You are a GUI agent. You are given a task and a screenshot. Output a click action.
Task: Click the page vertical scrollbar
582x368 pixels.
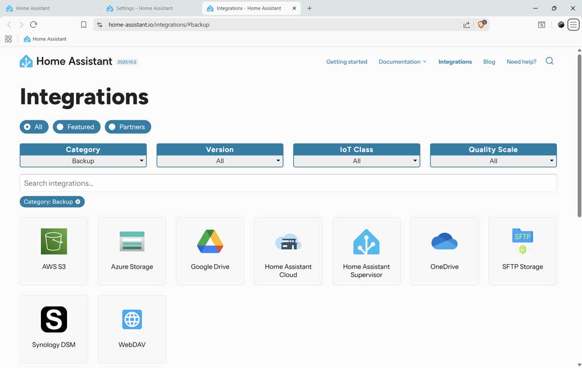[x=579, y=136]
